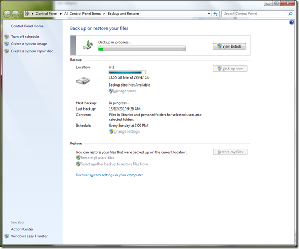Click the F: drive space usage bar
This screenshot has height=249, width=299.
(127, 72)
